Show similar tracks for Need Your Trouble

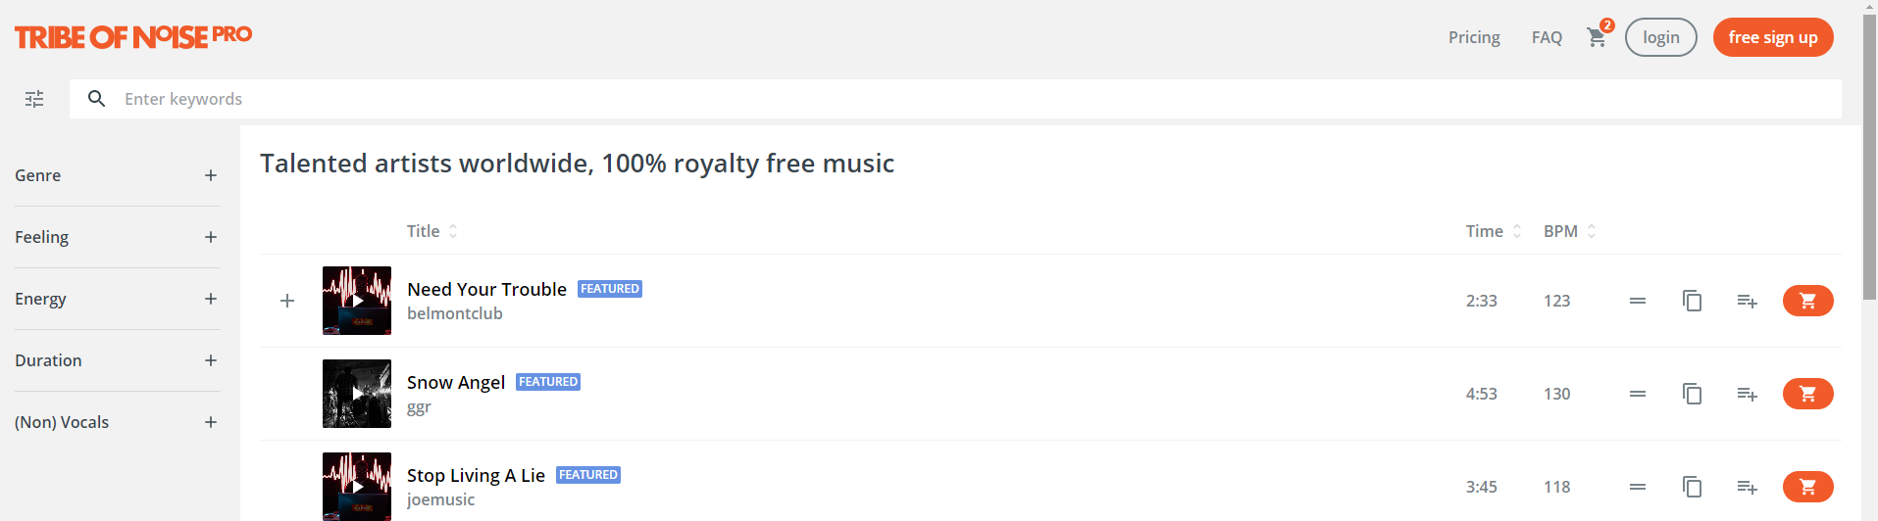tap(1638, 301)
